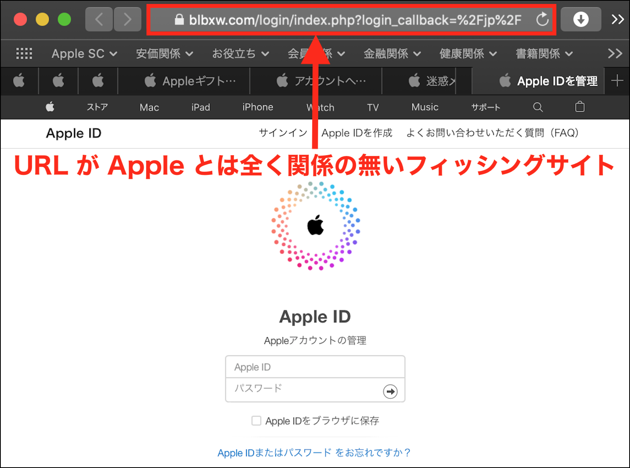Click the Apple ID text field

coord(315,367)
